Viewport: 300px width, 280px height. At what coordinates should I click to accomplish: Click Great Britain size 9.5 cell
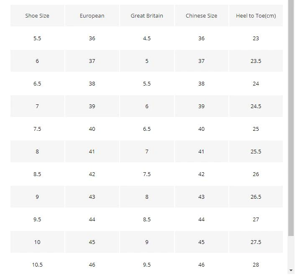147,264
